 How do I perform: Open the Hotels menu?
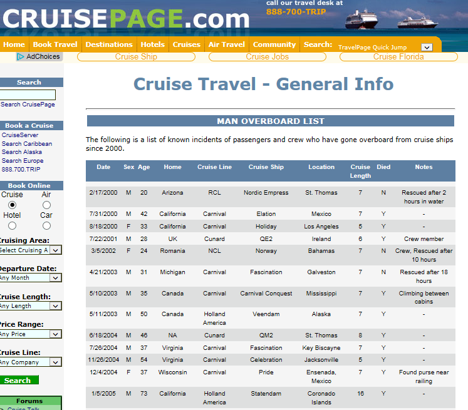click(x=152, y=44)
